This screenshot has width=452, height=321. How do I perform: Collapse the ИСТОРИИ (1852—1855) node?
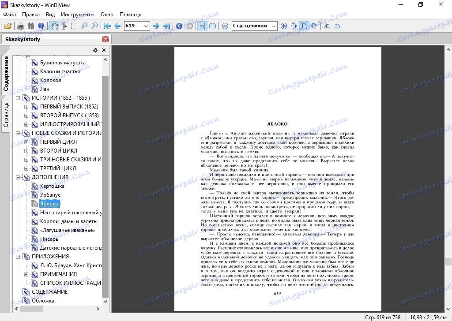pos(18,98)
